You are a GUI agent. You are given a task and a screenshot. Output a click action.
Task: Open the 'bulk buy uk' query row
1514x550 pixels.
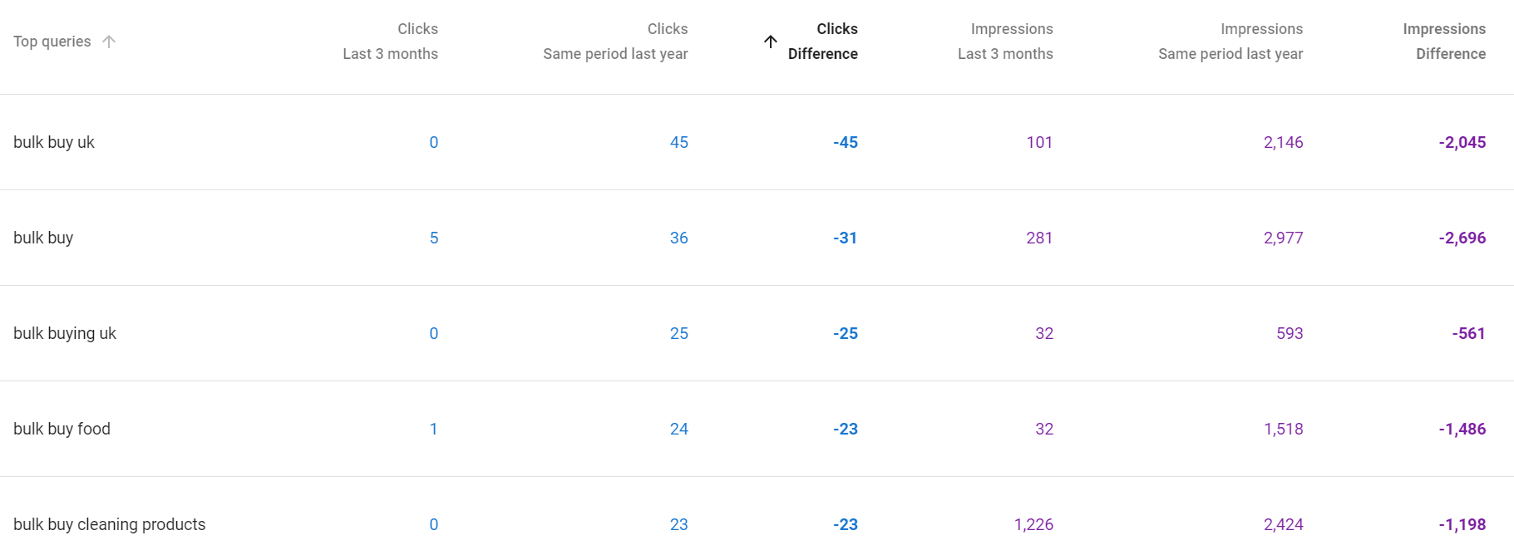point(54,142)
